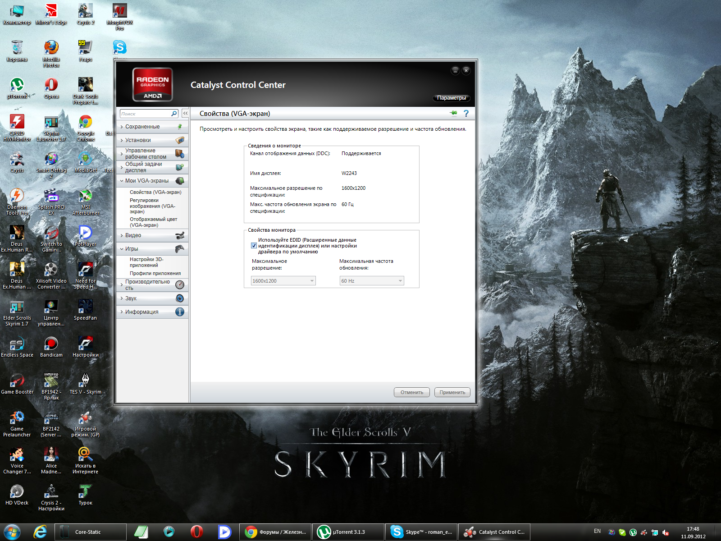Click the Видео camera icon
The image size is (721, 541).
[x=180, y=235]
